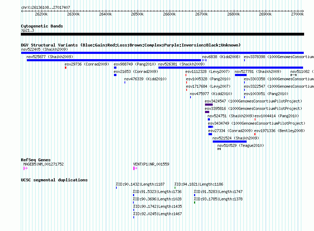Click the esv29736 (Conrad2009) red loss marker
Image resolution: width=314 pixels, height=231 pixels.
tap(66, 68)
